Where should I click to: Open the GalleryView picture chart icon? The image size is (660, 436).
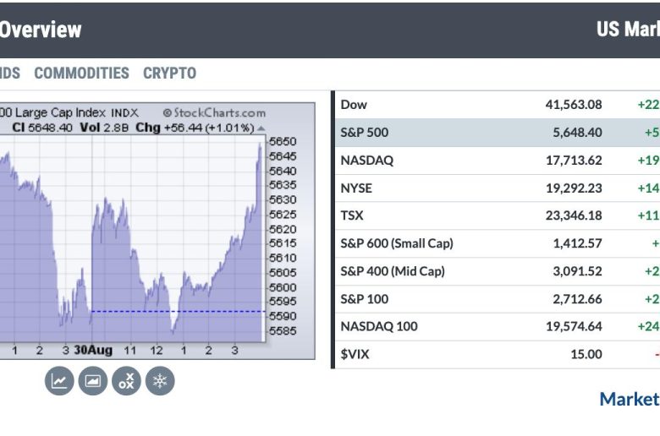coord(92,381)
